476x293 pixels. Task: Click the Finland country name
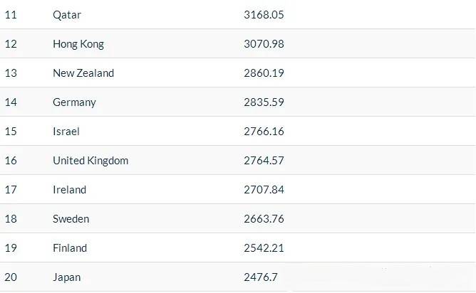click(x=70, y=247)
